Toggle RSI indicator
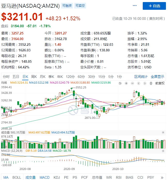 pyautogui.click(x=119, y=177)
